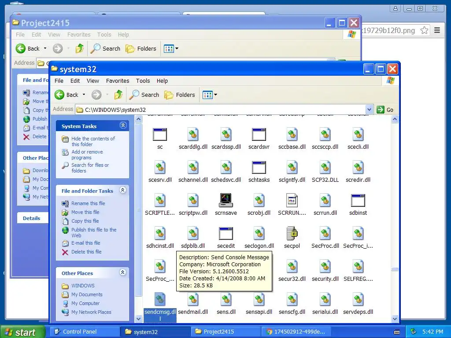Switch to Chrome 174502912 taskbar button

click(x=296, y=332)
